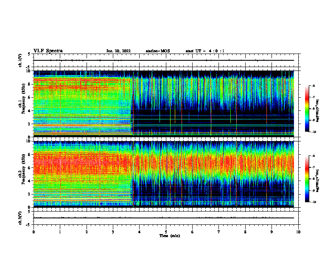Click the ch.1 spectrogram color bar
This screenshot has height=260, width=336.
point(307,109)
